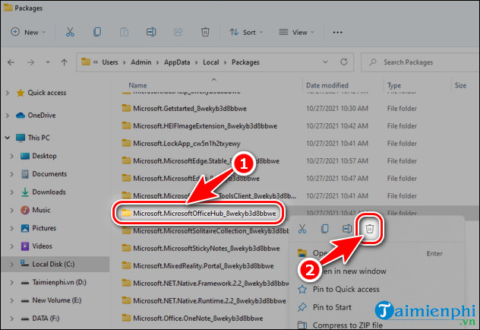Open the New item menu
This screenshot has width=480, height=330.
(x=28, y=32)
